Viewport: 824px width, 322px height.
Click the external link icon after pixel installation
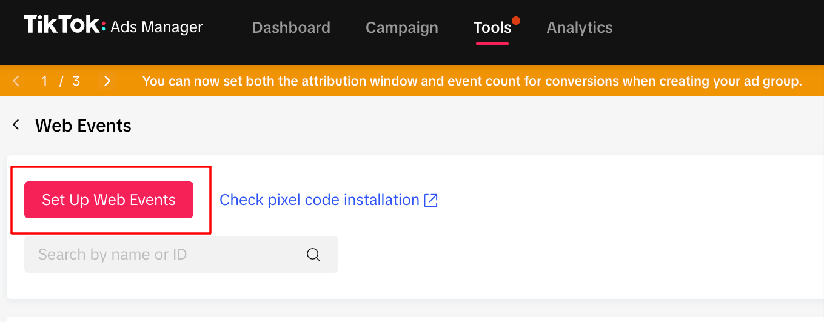coord(430,200)
